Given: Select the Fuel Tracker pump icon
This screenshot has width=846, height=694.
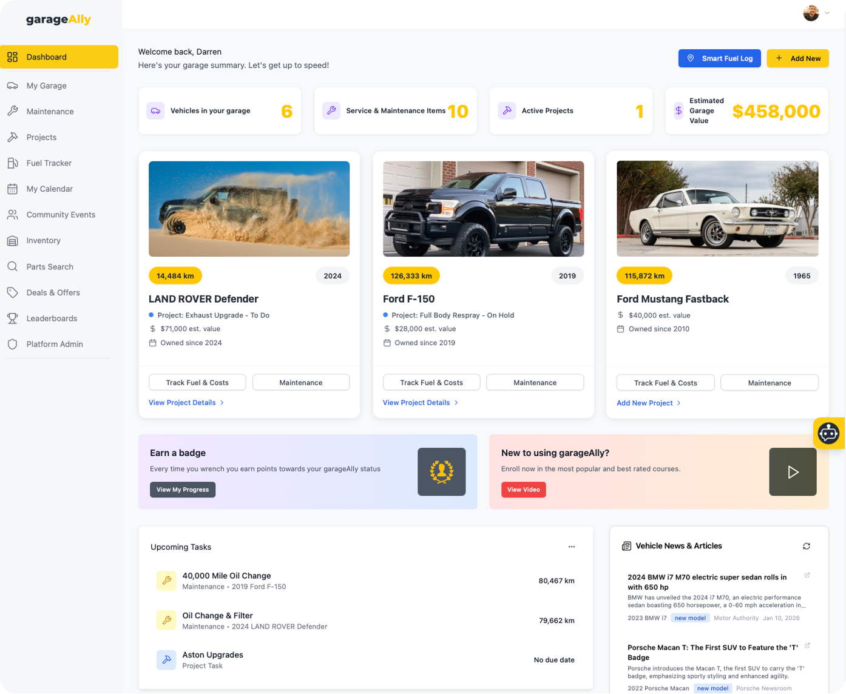Looking at the screenshot, I should click(x=12, y=163).
